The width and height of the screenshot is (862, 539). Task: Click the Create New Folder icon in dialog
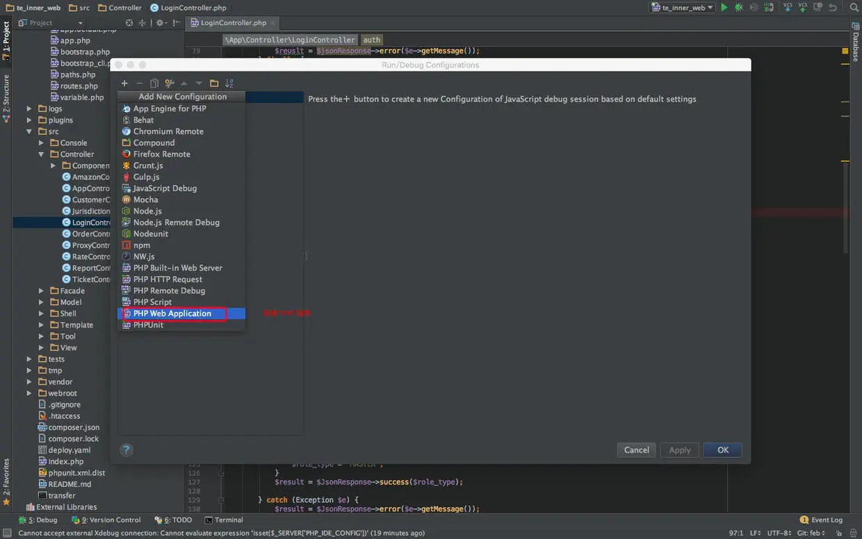click(x=214, y=83)
